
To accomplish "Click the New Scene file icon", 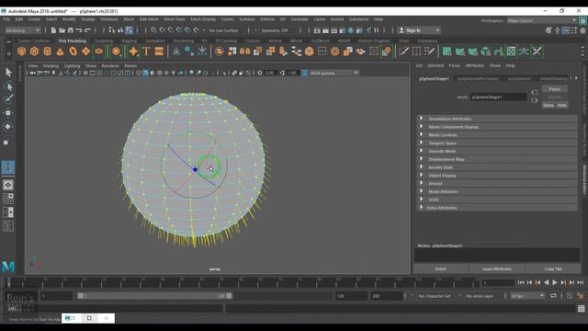I will (x=53, y=30).
